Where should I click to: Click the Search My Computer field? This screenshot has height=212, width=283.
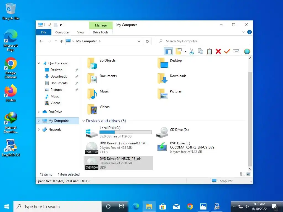pyautogui.click(x=202, y=41)
